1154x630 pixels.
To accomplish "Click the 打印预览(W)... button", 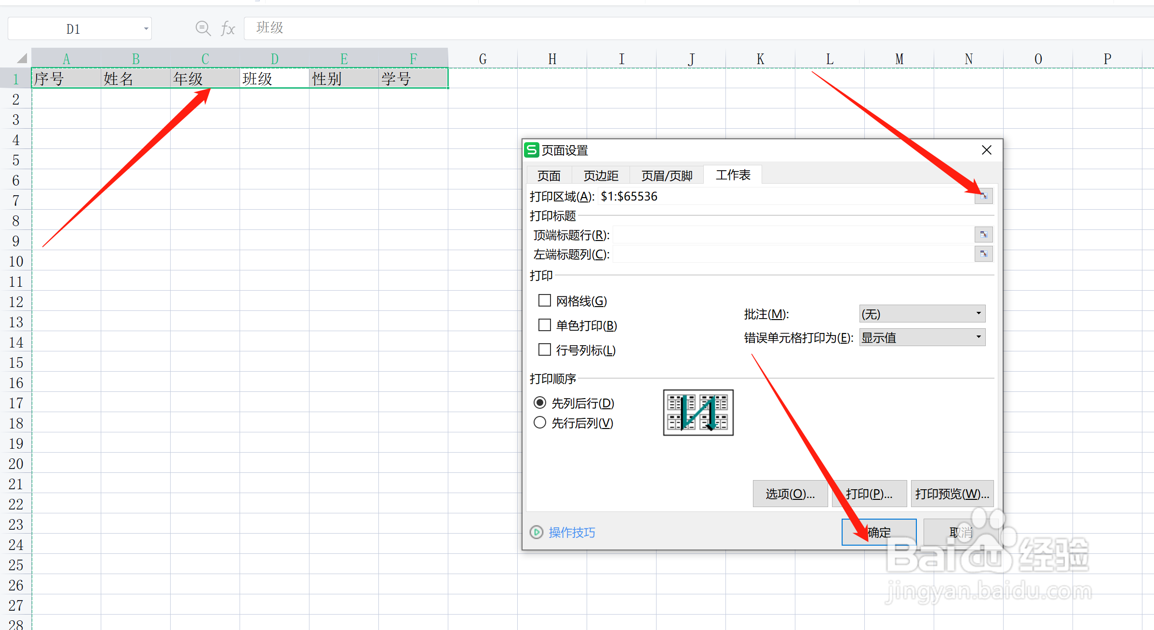I will pos(952,494).
